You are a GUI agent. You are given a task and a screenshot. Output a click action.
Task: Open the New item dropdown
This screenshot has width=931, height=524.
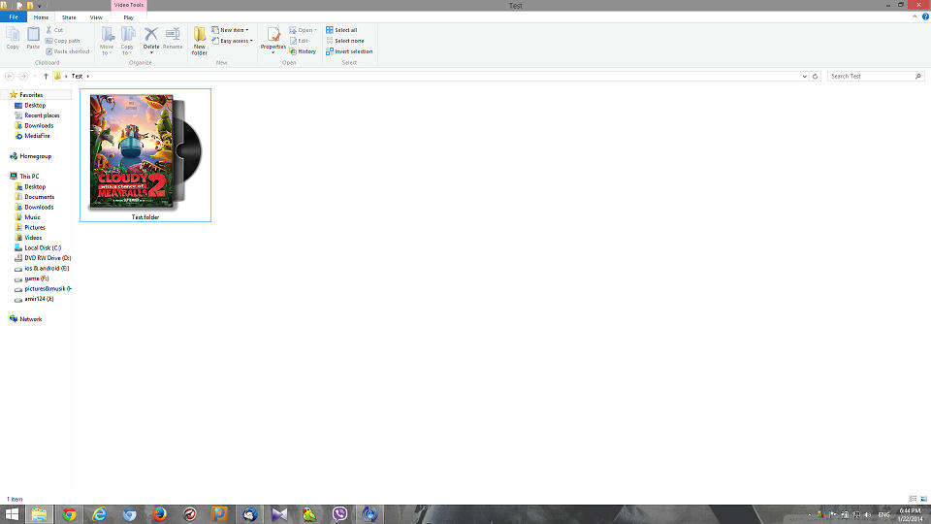click(231, 30)
